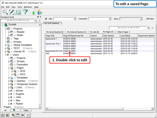The width and height of the screenshot is (157, 118).
Task: Switch to the Others' Pages tab
Action: coord(123,32)
